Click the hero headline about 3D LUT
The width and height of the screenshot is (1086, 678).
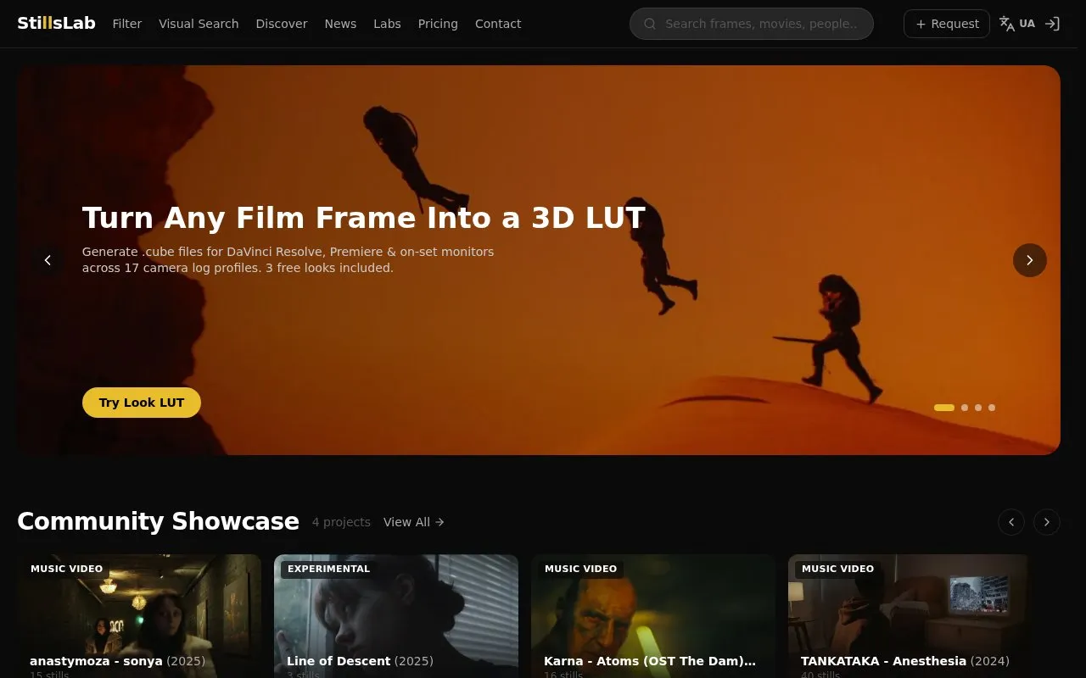364,218
